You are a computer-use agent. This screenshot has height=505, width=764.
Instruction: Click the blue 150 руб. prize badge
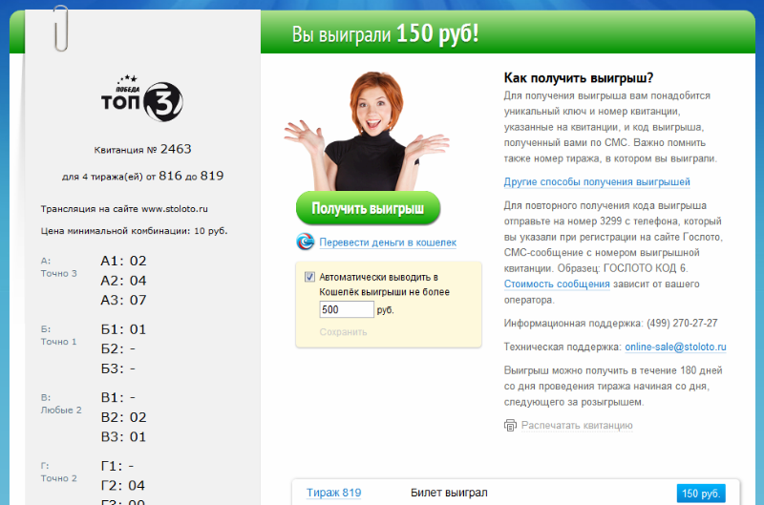coord(701,494)
